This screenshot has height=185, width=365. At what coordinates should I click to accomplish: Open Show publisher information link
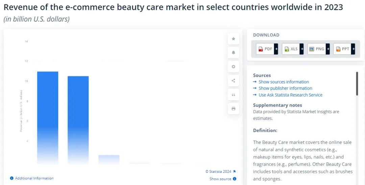pos(285,88)
